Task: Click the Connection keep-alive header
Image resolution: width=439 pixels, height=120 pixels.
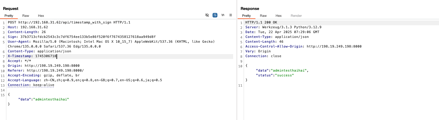Action: 31,85
